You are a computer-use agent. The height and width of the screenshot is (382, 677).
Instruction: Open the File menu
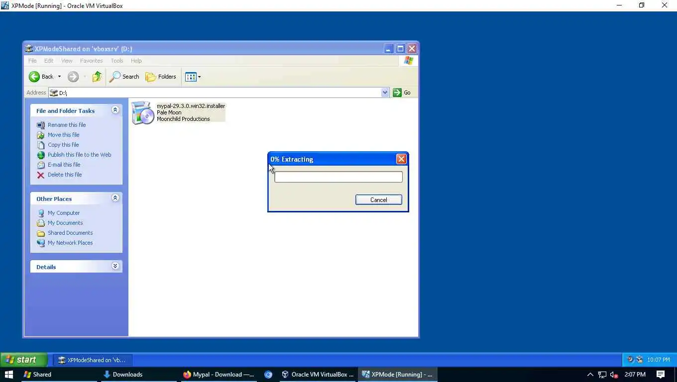tap(32, 61)
